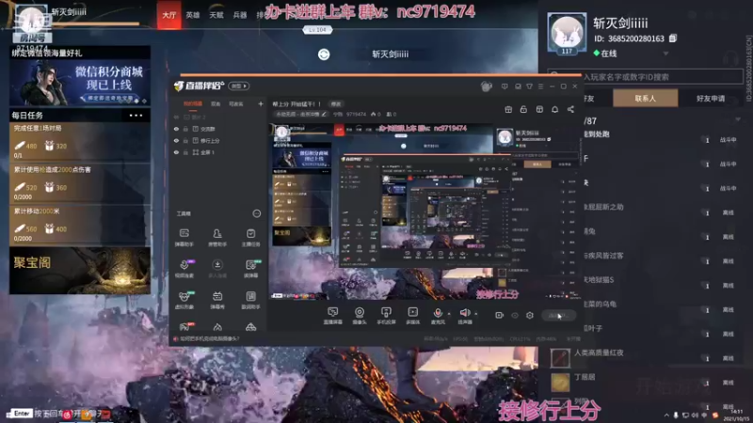Toggle lock on the 全屏 1 source

click(x=185, y=152)
